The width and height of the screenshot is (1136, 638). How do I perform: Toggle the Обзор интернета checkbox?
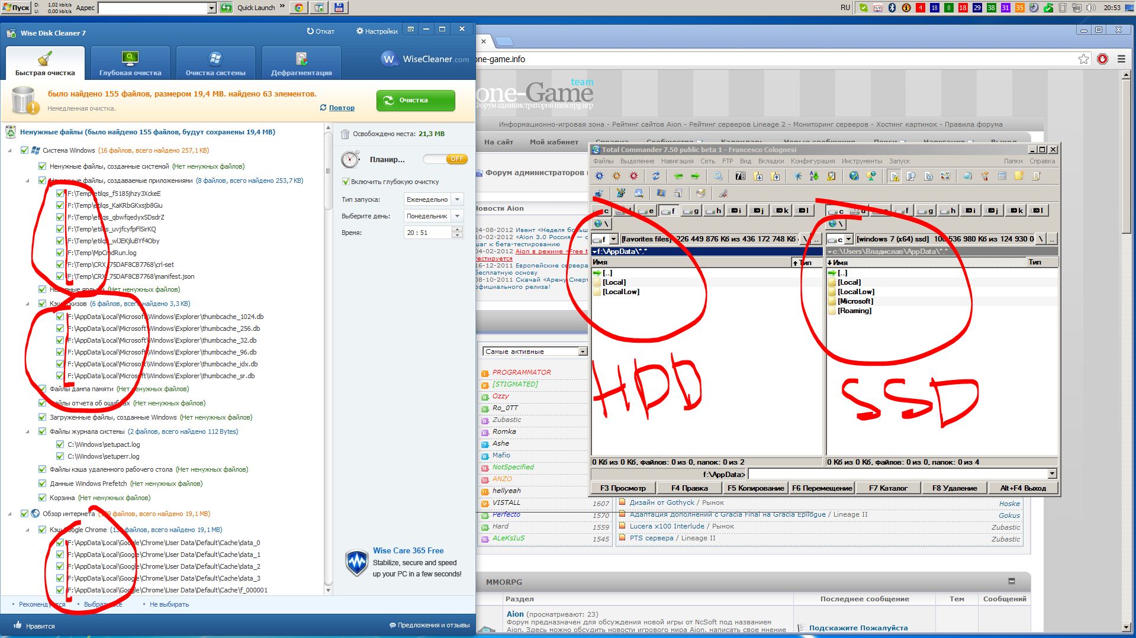pos(24,514)
